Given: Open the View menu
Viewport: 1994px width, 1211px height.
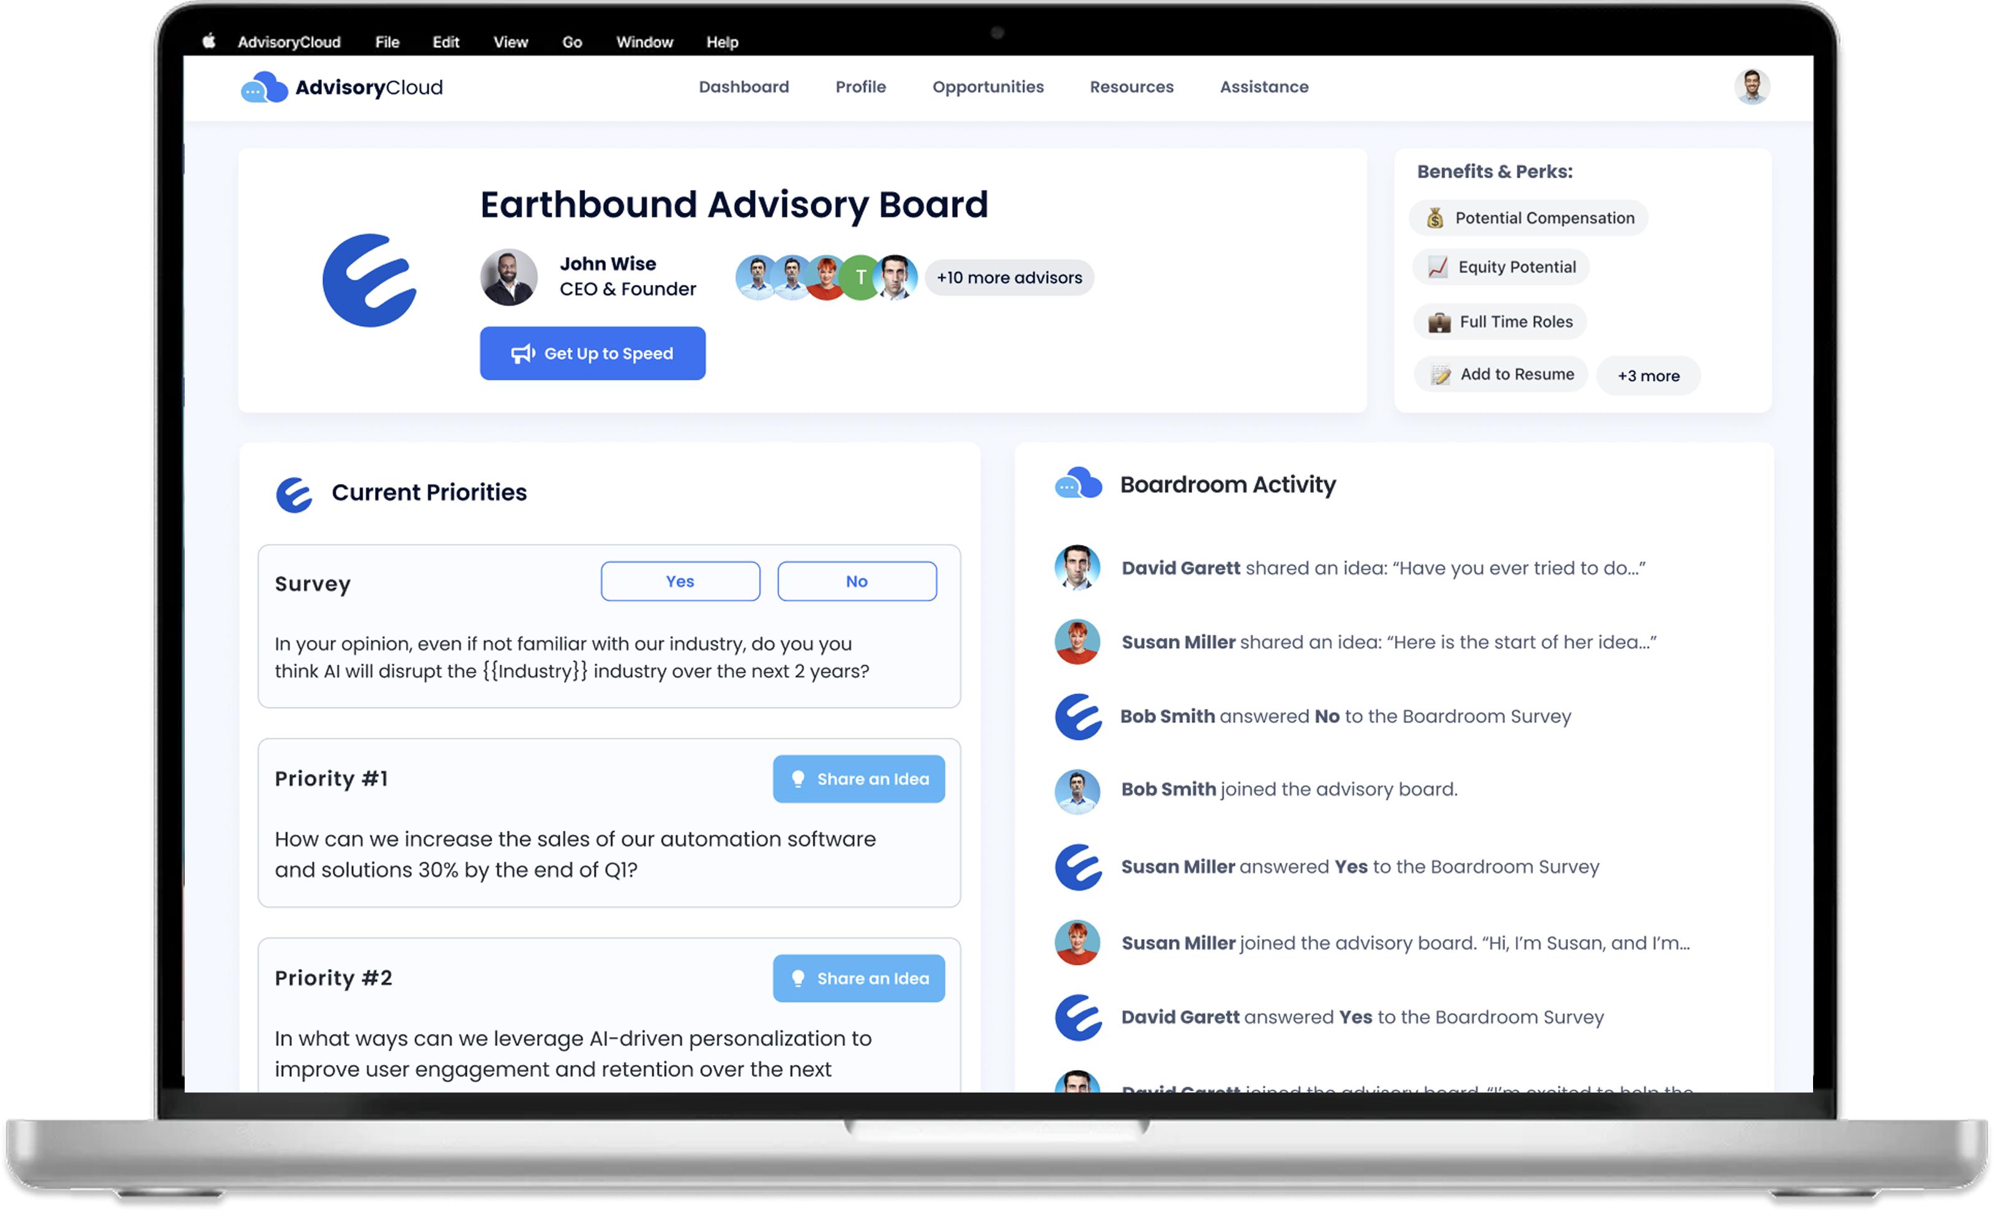Looking at the screenshot, I should click(510, 42).
